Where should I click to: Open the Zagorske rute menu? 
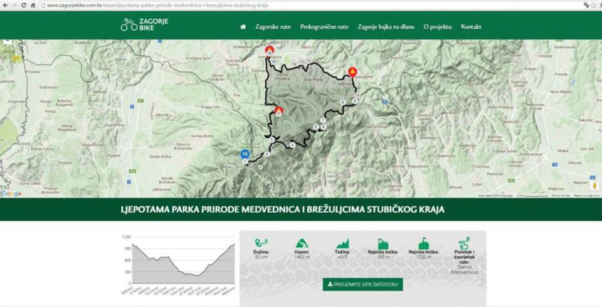[273, 27]
